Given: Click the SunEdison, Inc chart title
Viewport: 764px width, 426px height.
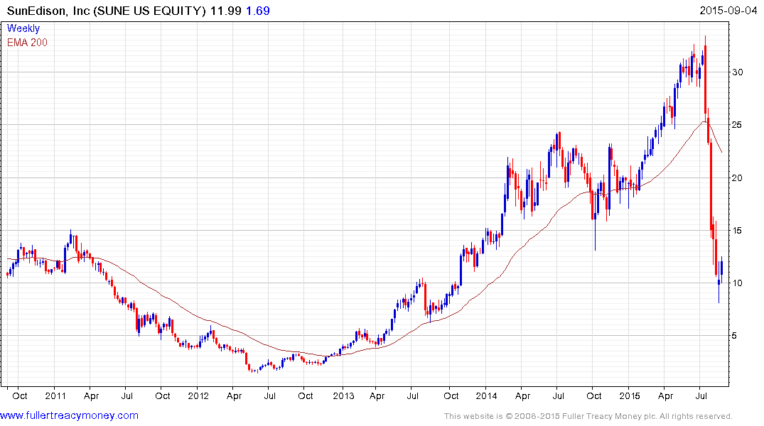Looking at the screenshot, I should click(x=106, y=11).
